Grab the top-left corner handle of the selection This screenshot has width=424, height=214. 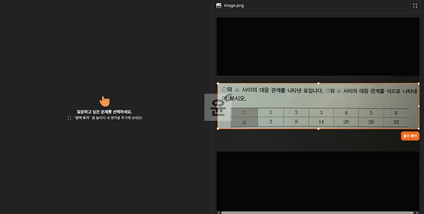[x=218, y=83]
